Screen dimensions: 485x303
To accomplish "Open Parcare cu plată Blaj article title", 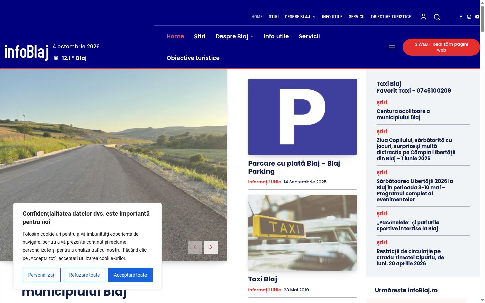I will pyautogui.click(x=294, y=167).
